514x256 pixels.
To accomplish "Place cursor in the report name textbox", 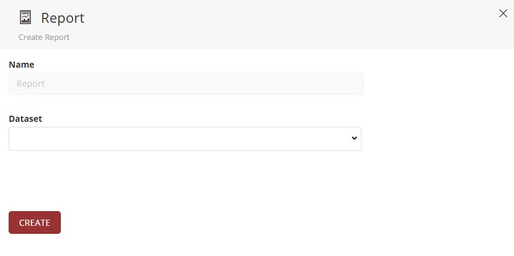I will (x=186, y=84).
